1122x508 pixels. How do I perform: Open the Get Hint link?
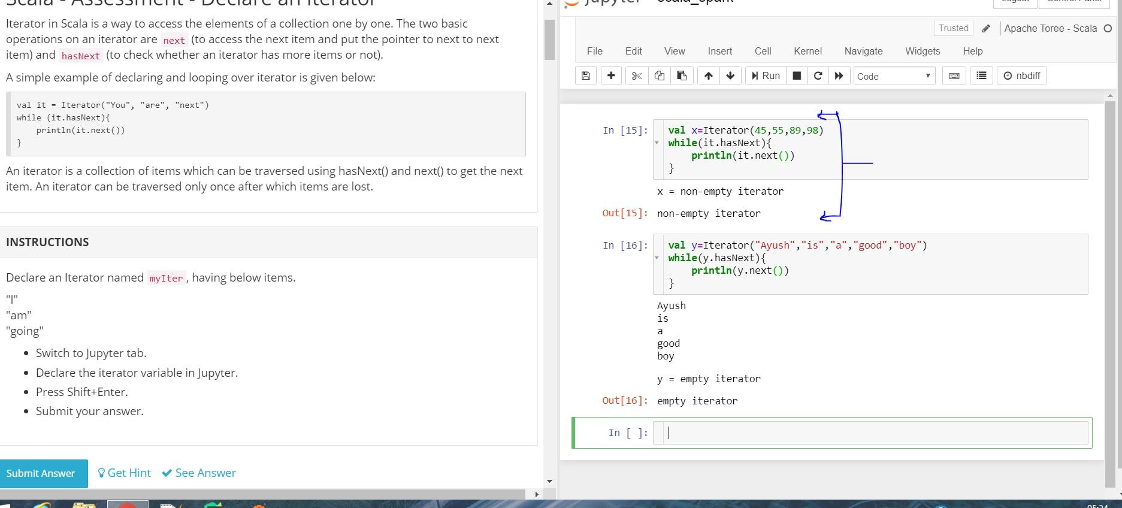click(124, 473)
